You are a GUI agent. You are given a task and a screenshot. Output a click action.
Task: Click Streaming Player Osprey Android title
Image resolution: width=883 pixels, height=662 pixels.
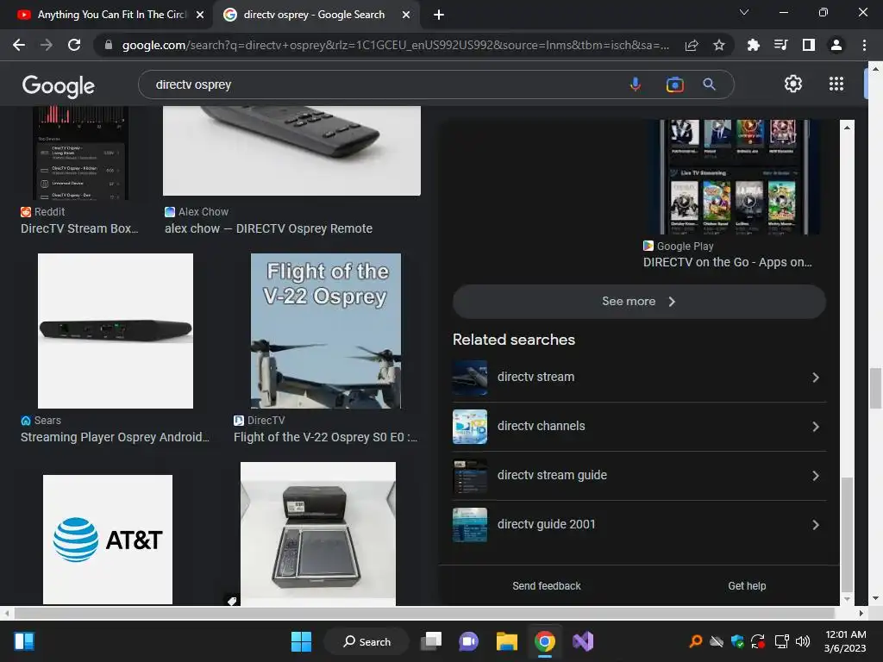point(115,437)
